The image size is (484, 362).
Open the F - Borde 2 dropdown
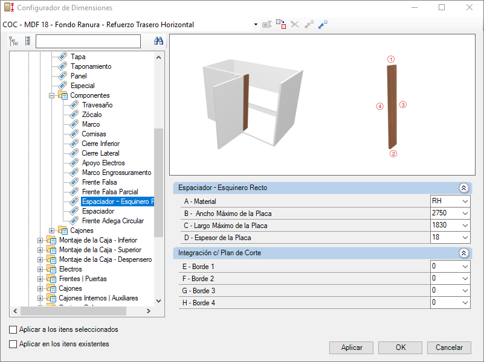click(x=465, y=278)
